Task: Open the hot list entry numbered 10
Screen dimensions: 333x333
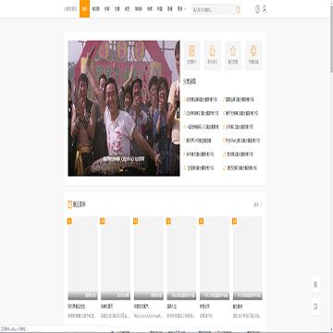Action: (238, 154)
